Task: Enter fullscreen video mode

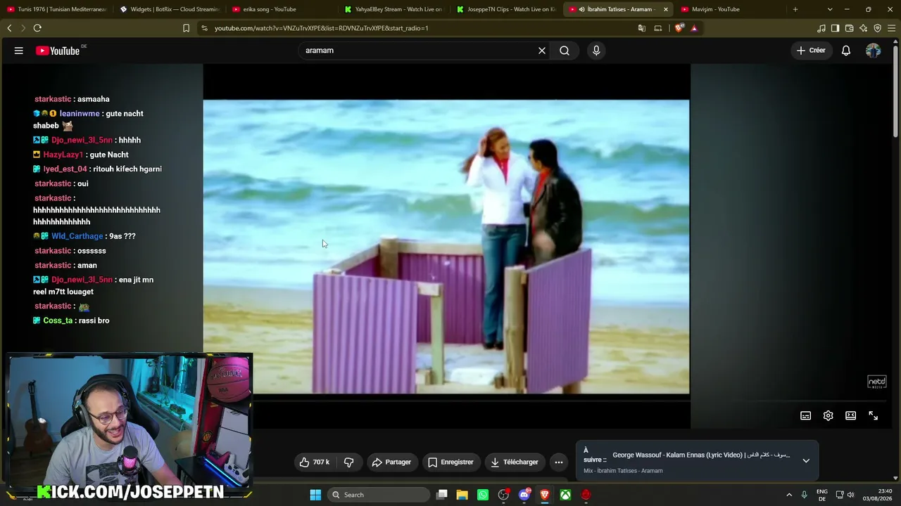Action: point(874,416)
